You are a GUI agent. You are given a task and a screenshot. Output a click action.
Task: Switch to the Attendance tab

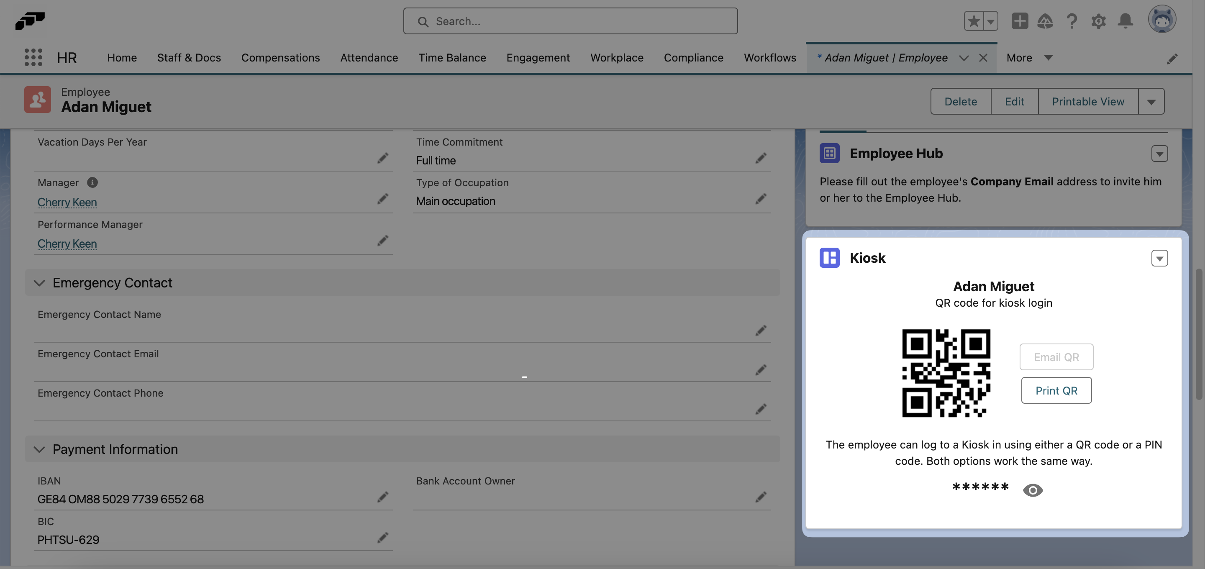pos(369,58)
